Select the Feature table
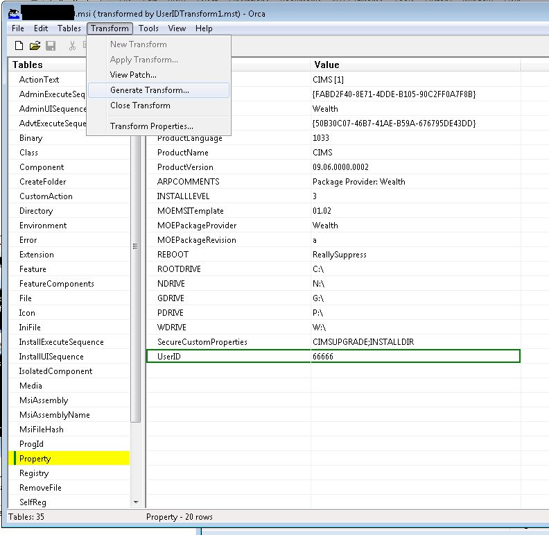This screenshot has width=549, height=535. click(x=33, y=269)
